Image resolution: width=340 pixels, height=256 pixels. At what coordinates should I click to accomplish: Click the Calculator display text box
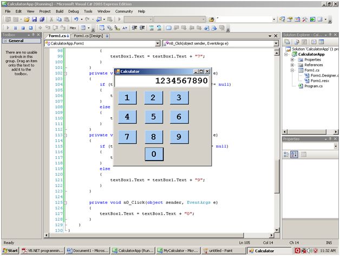tap(162, 81)
